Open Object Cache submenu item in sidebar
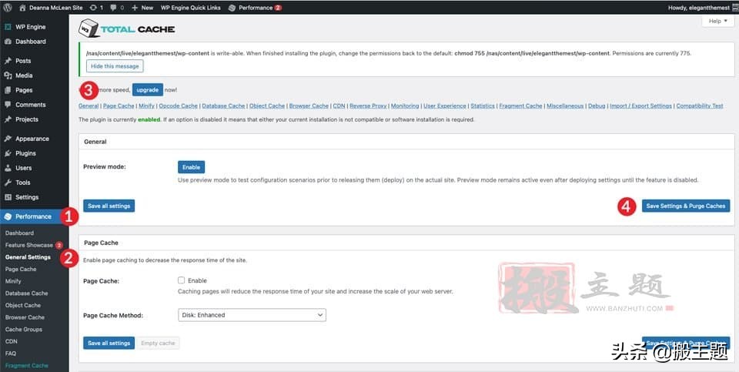Screen dimensions: 739x372 pos(23,305)
